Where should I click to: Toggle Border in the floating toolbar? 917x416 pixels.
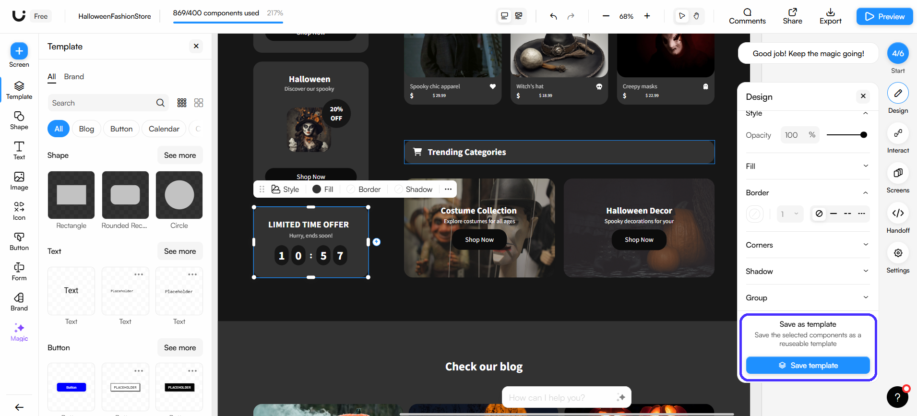(363, 189)
